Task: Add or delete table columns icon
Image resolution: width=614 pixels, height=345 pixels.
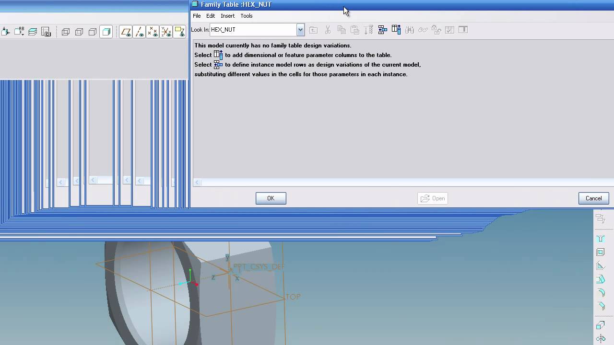Action: 396,30
